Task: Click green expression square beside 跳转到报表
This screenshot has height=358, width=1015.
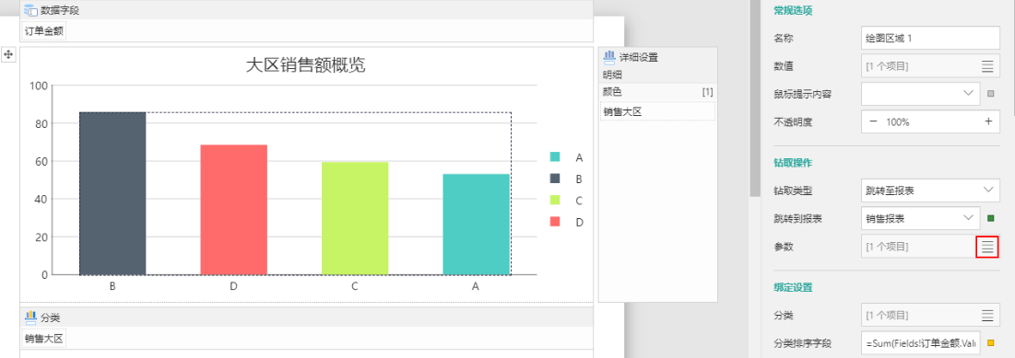Action: click(x=990, y=218)
